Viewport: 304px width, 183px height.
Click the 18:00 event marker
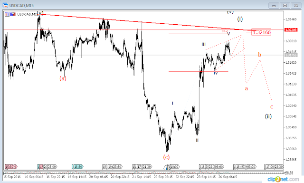(x=174, y=166)
